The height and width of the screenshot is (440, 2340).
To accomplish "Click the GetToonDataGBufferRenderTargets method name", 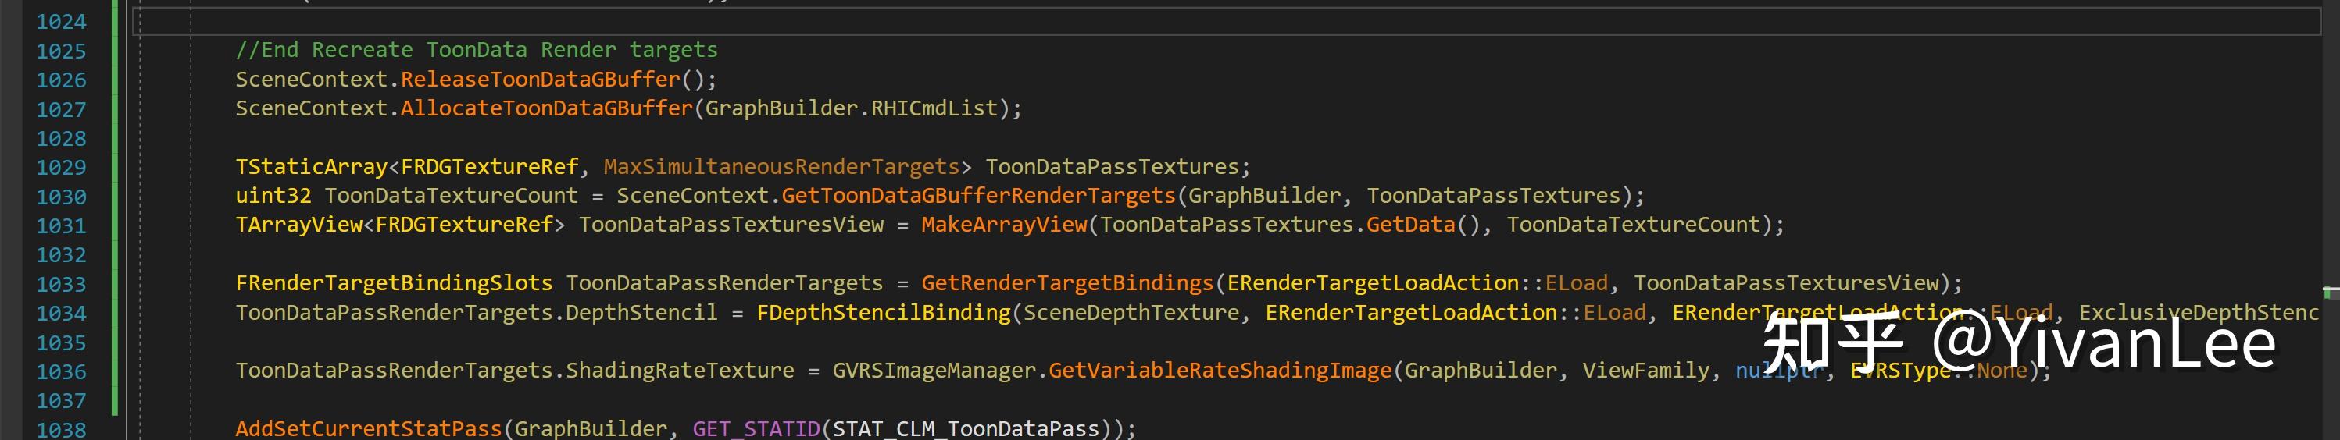I will (x=977, y=196).
